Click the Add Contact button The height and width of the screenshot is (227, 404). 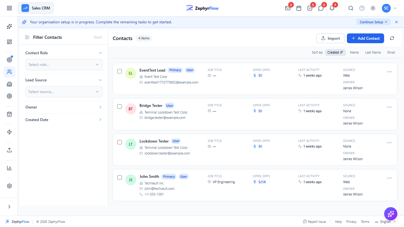[365, 38]
